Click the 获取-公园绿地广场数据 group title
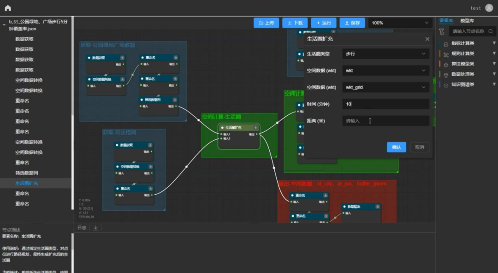The height and width of the screenshot is (273, 498). pyautogui.click(x=107, y=45)
